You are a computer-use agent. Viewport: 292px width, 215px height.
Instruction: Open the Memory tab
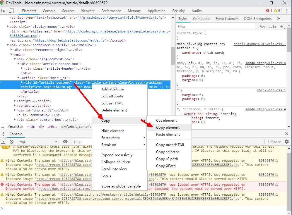[x=134, y=11]
